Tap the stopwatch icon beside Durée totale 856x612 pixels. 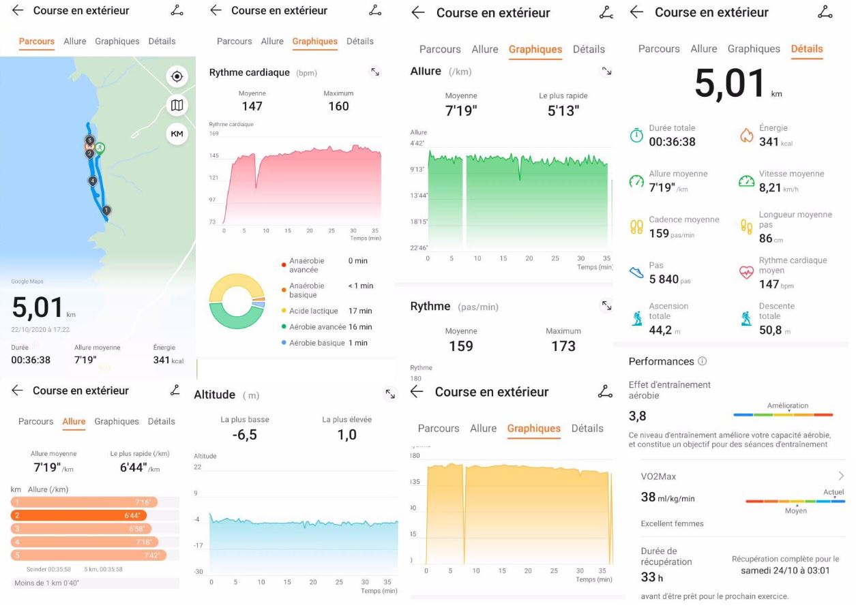click(636, 136)
